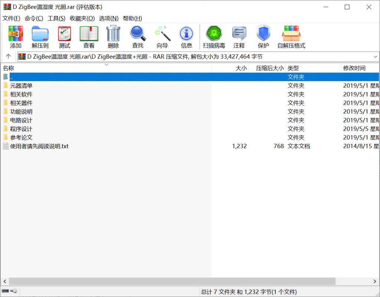Click the horizontal scrollbar right arrow

[x=376, y=281]
